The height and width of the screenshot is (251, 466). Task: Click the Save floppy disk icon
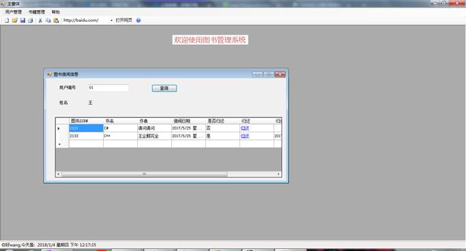tap(23, 20)
